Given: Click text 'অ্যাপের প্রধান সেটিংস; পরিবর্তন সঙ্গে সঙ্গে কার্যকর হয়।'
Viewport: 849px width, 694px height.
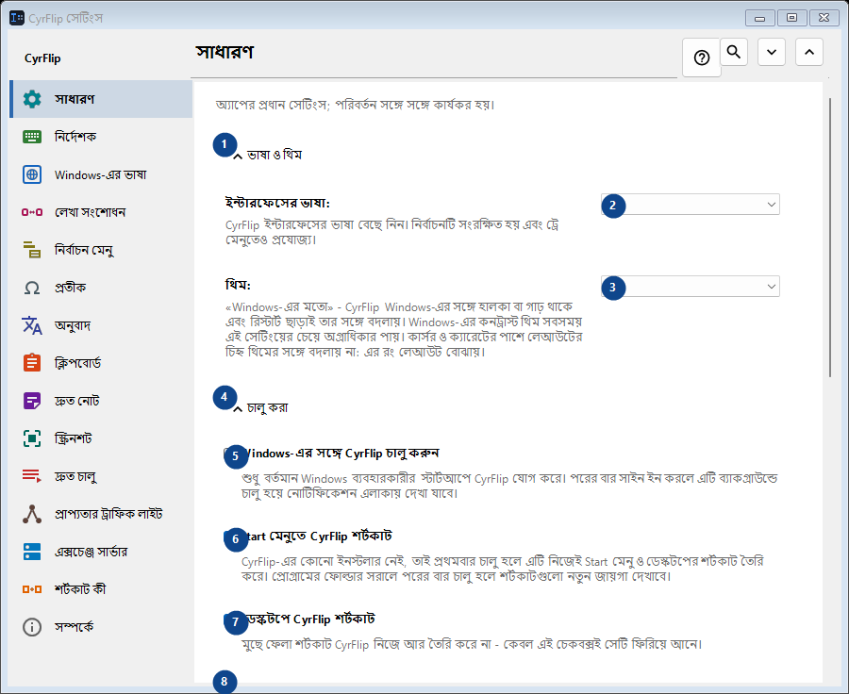Looking at the screenshot, I should coord(356,105).
